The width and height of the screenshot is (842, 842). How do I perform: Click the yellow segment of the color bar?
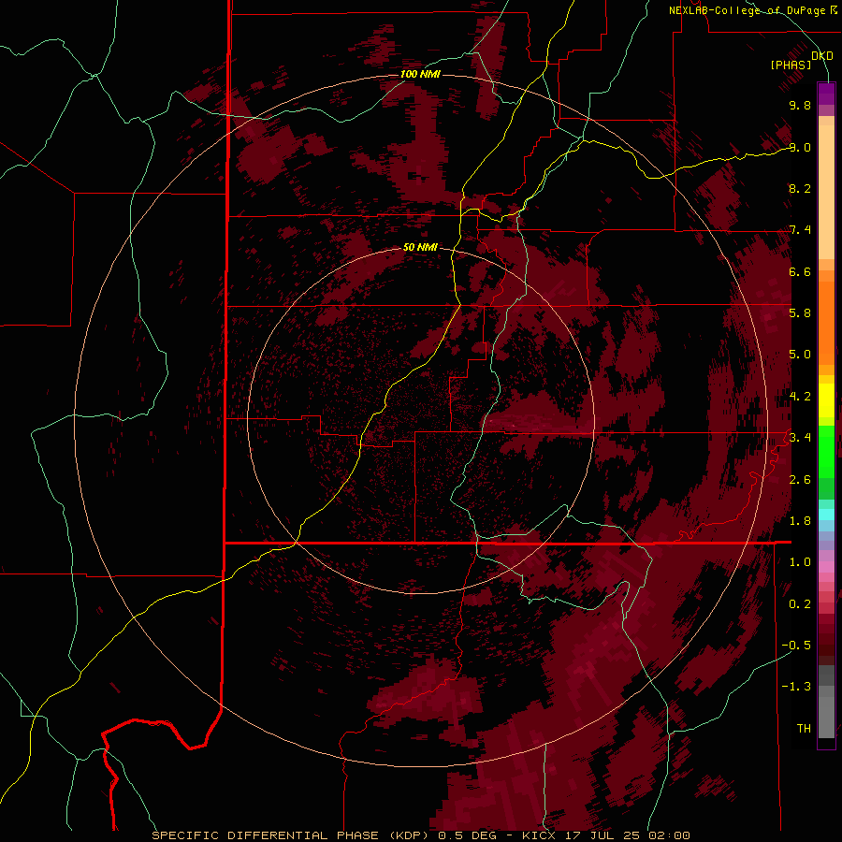[x=826, y=400]
